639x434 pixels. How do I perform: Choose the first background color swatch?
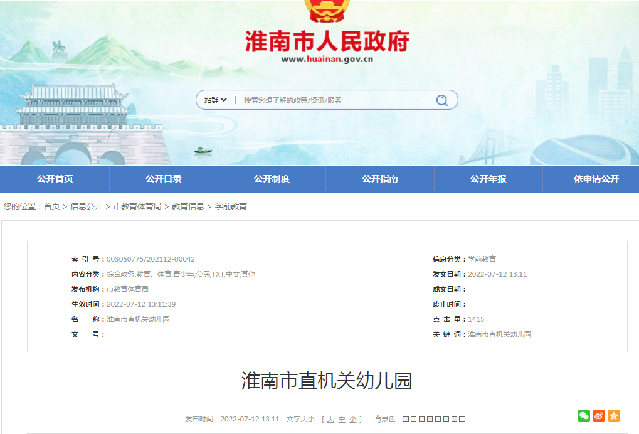pyautogui.click(x=406, y=420)
